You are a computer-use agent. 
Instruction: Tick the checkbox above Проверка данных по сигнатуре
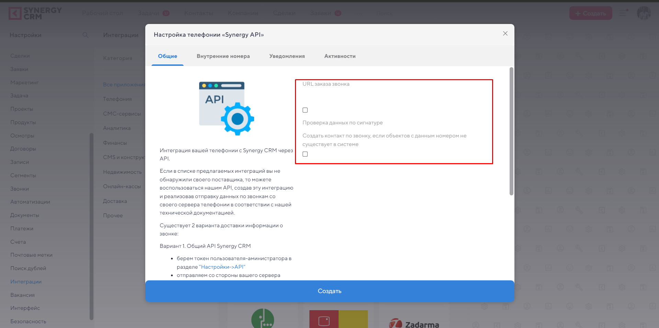(x=305, y=110)
